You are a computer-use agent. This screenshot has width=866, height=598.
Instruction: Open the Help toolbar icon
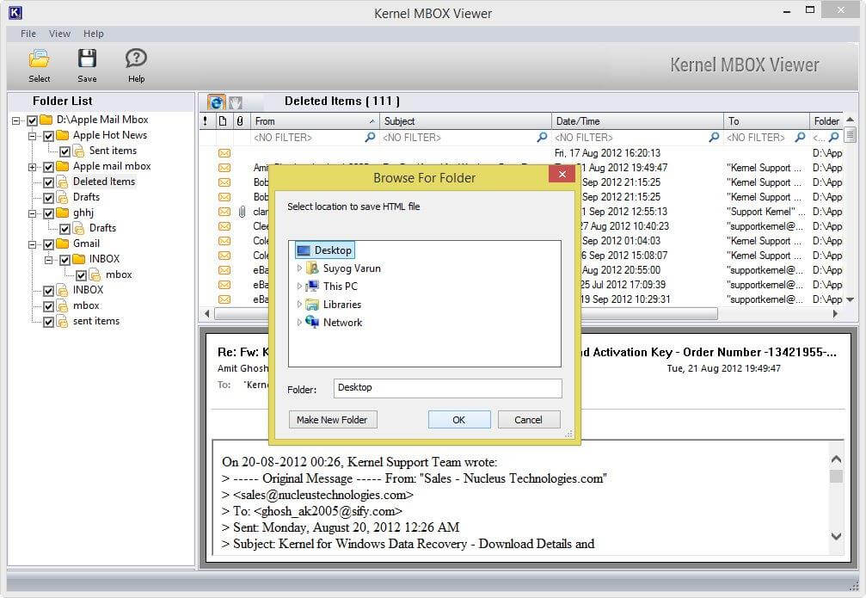[x=136, y=65]
